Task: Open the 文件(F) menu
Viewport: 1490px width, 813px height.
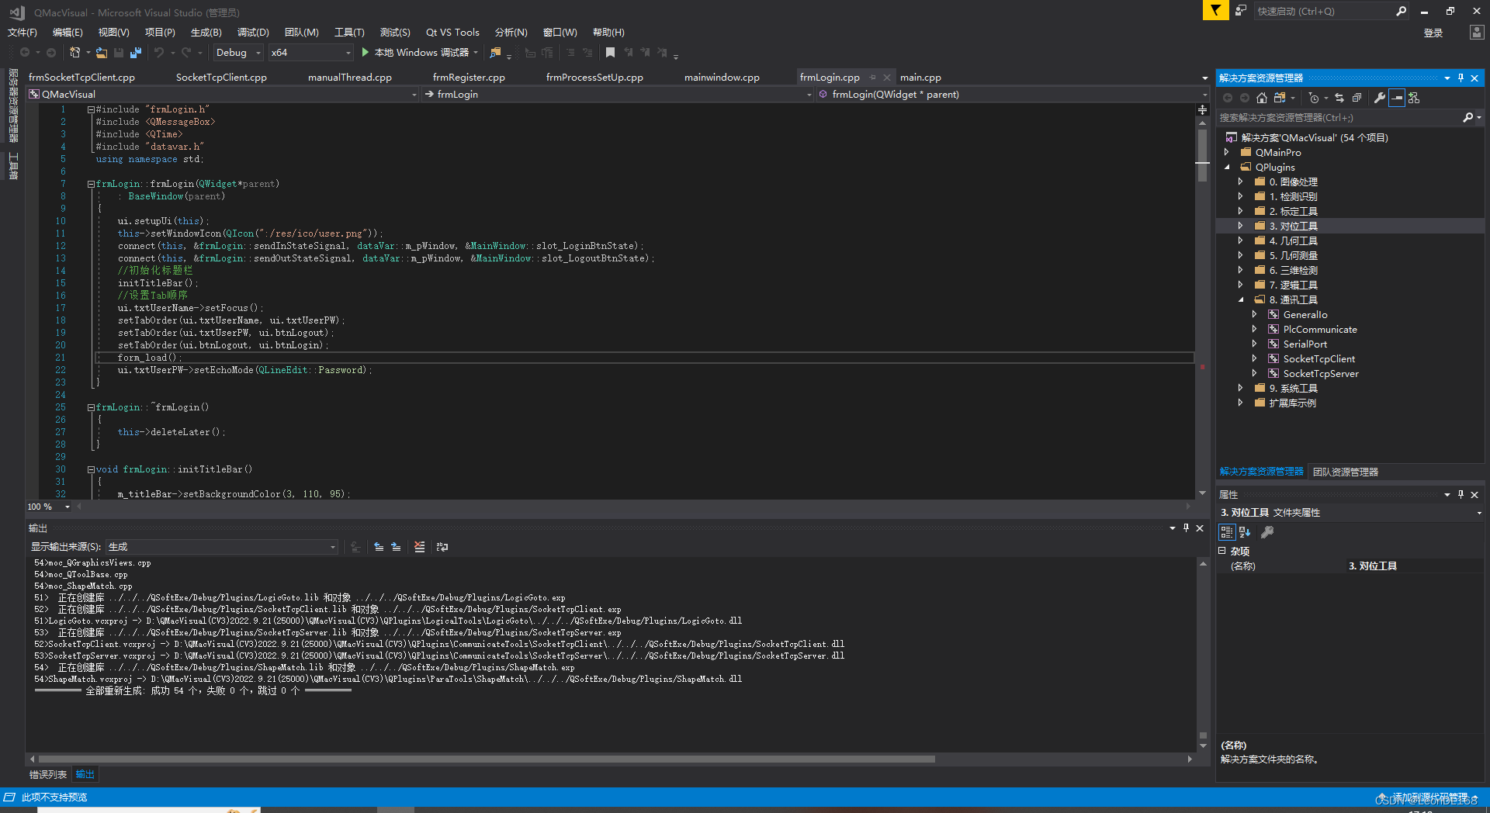Action: pyautogui.click(x=23, y=33)
